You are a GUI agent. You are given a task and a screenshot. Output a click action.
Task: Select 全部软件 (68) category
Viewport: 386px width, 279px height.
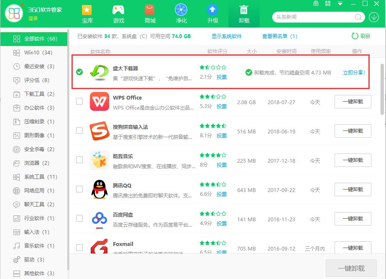[34, 39]
